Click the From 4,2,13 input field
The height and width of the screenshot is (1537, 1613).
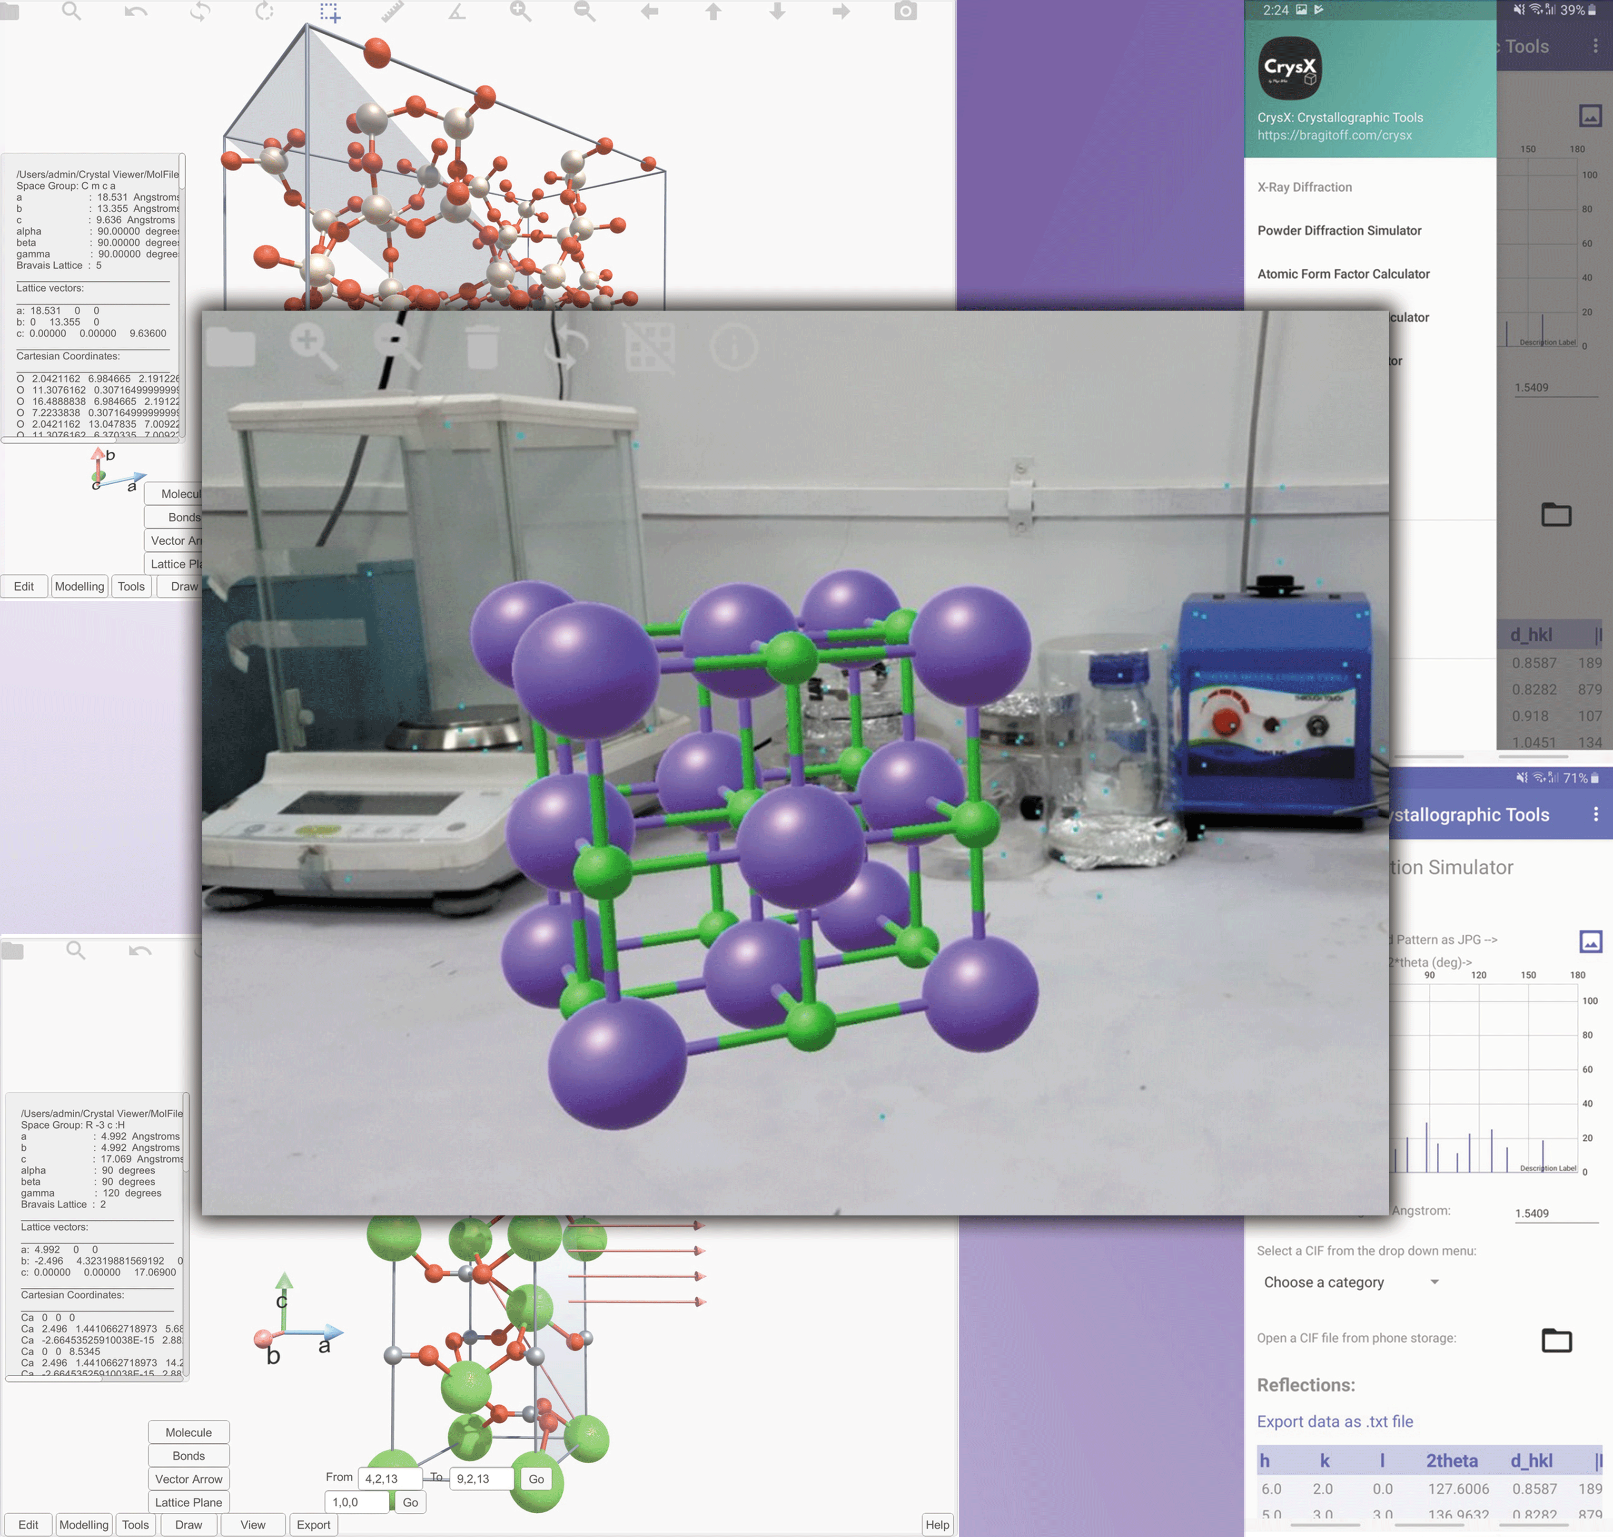tap(390, 1479)
